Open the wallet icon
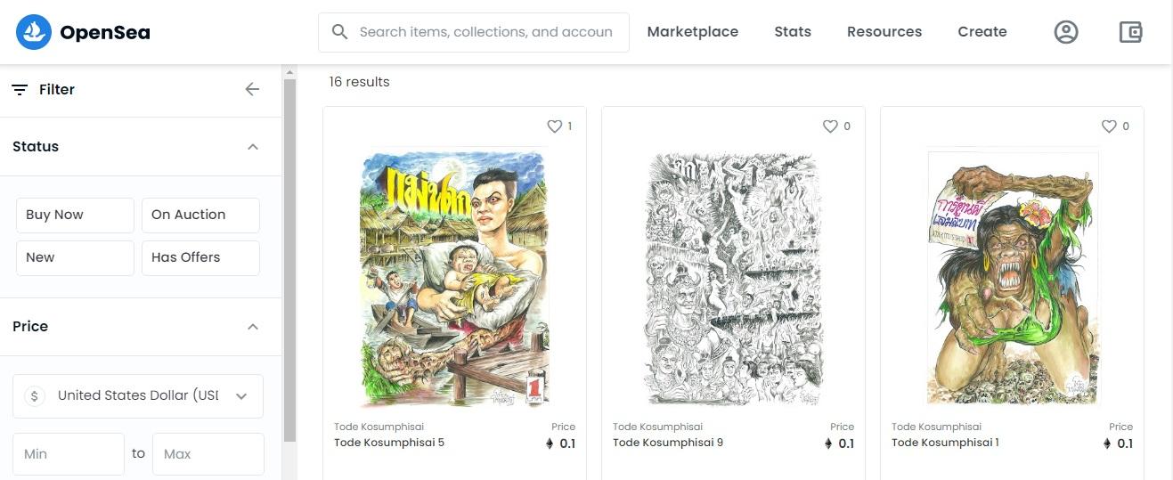The width and height of the screenshot is (1173, 480). (x=1130, y=32)
